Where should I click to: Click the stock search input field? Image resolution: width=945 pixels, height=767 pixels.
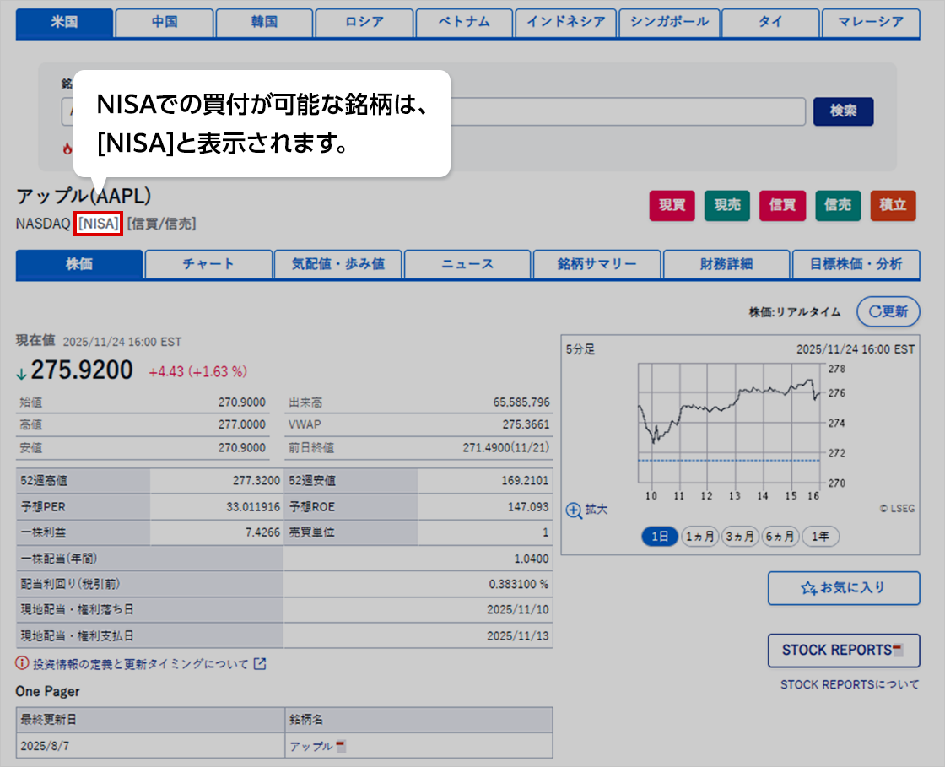point(624,111)
